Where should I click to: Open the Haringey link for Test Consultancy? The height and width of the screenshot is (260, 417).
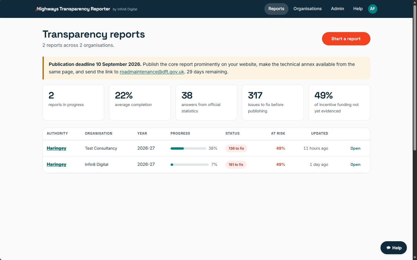pos(56,148)
